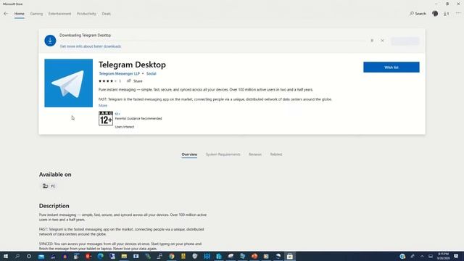This screenshot has width=464, height=261.
Task: Open the Windows Start menu
Action: pos(6,256)
